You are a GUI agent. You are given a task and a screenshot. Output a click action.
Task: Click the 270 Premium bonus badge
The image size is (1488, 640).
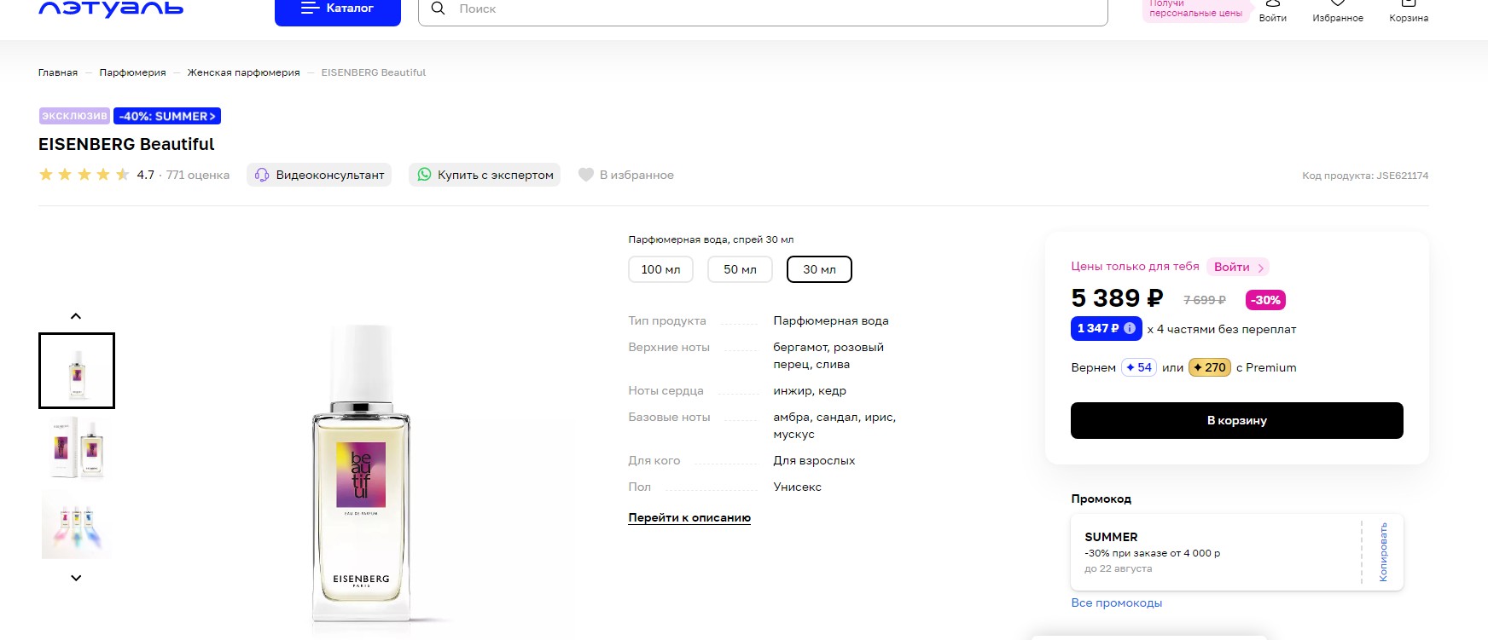point(1210,367)
